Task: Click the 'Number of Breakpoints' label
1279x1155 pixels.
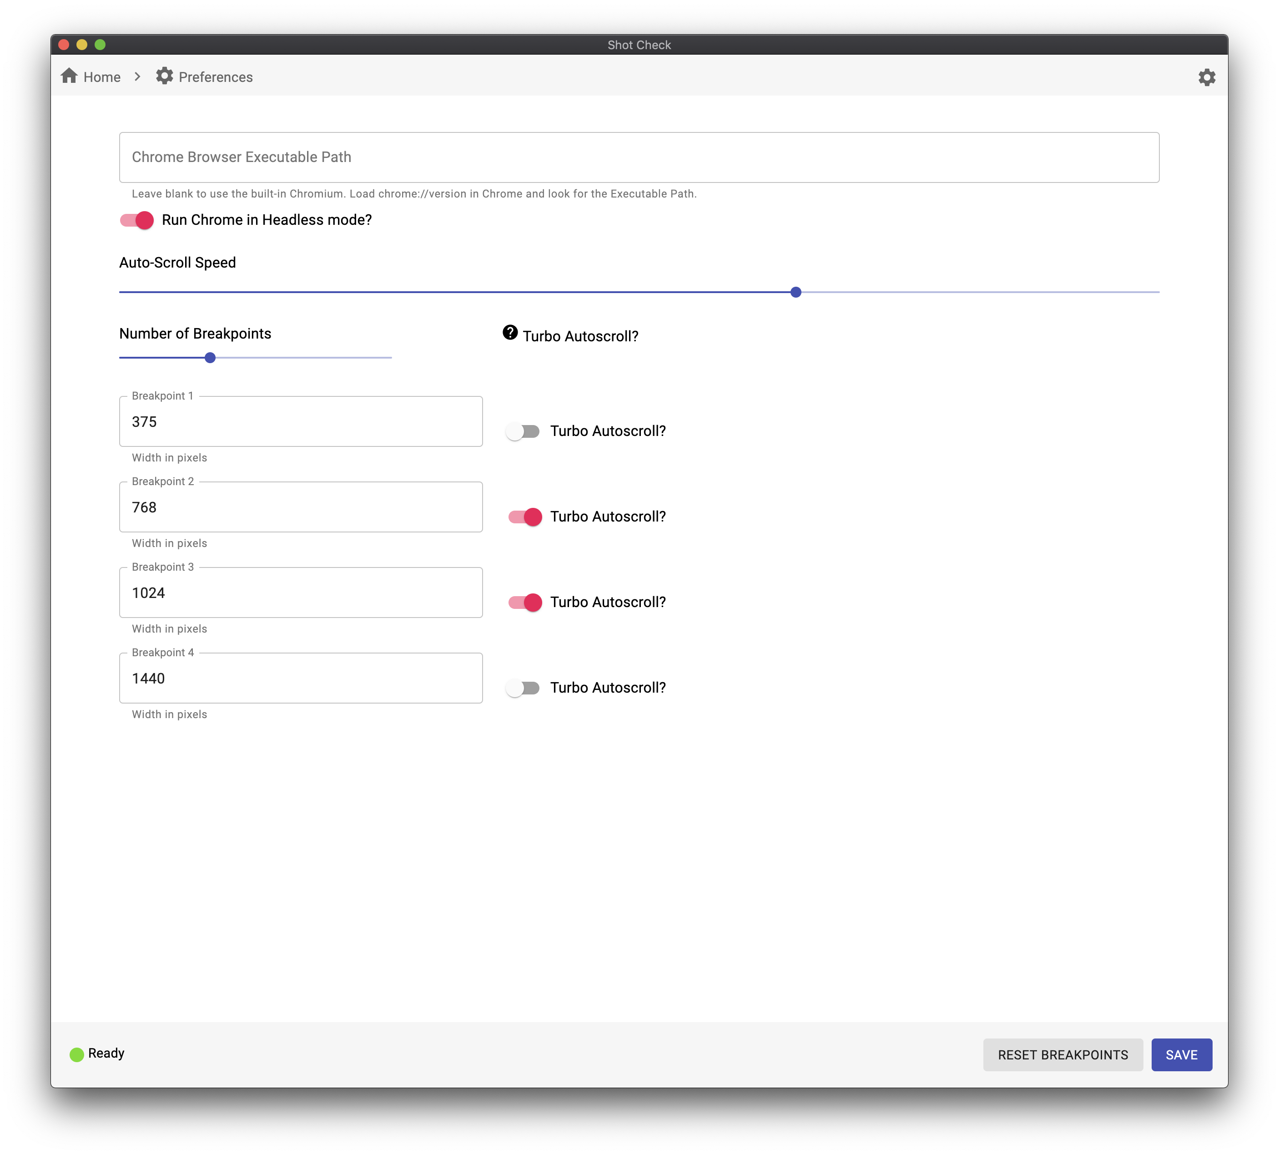Action: 195,334
